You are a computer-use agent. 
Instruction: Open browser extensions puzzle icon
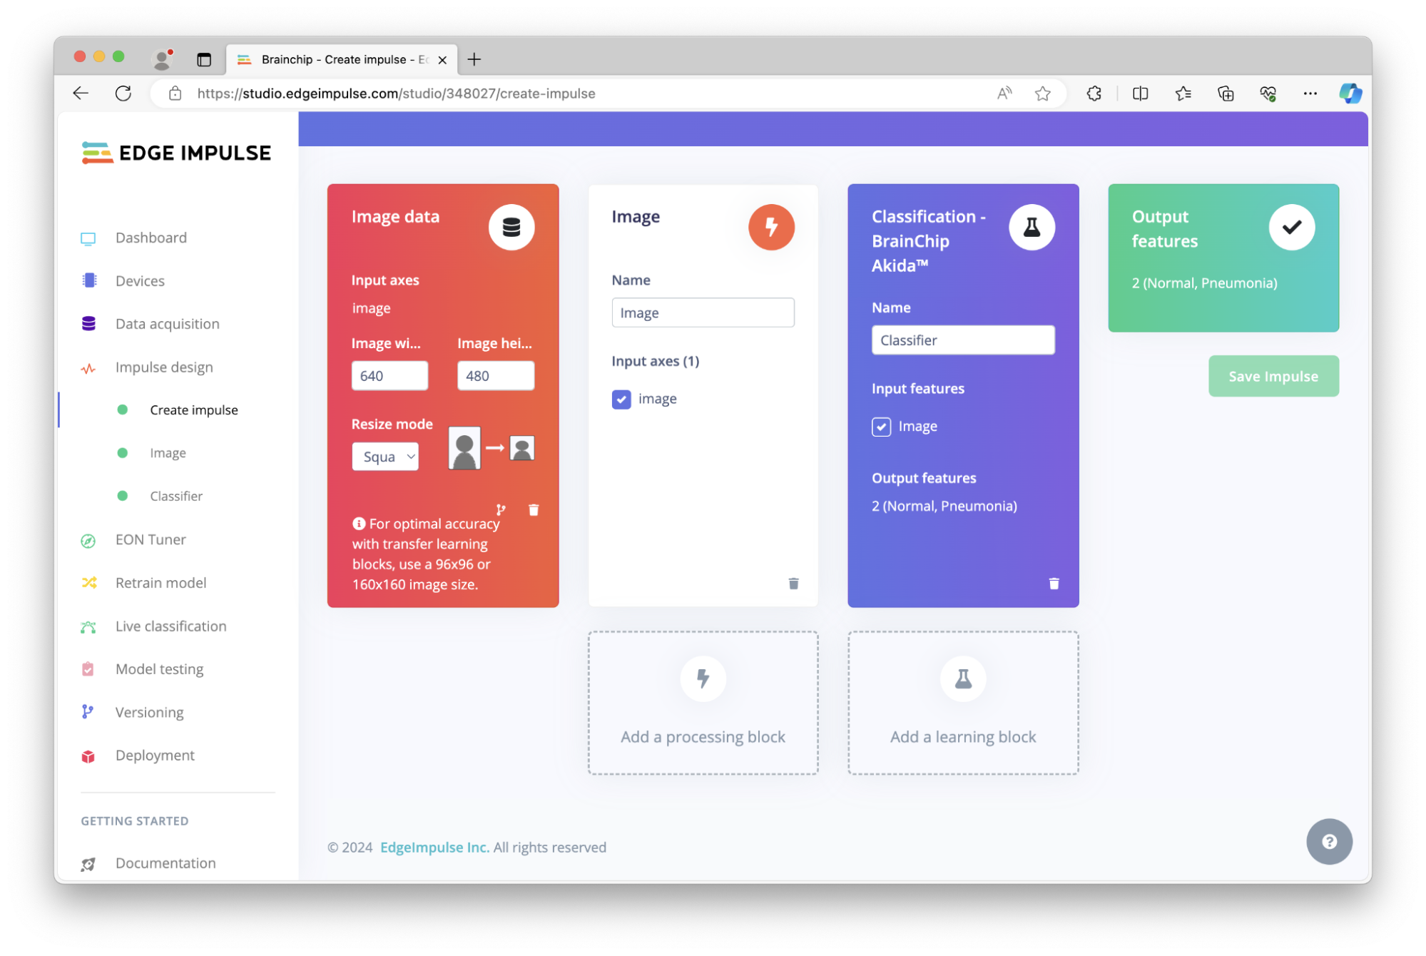(x=1094, y=93)
